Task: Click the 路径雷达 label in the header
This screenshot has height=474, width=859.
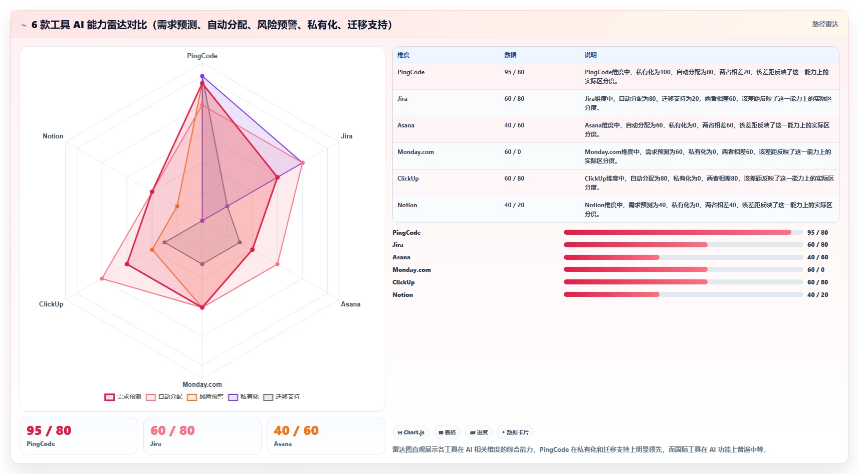Action: coord(825,24)
